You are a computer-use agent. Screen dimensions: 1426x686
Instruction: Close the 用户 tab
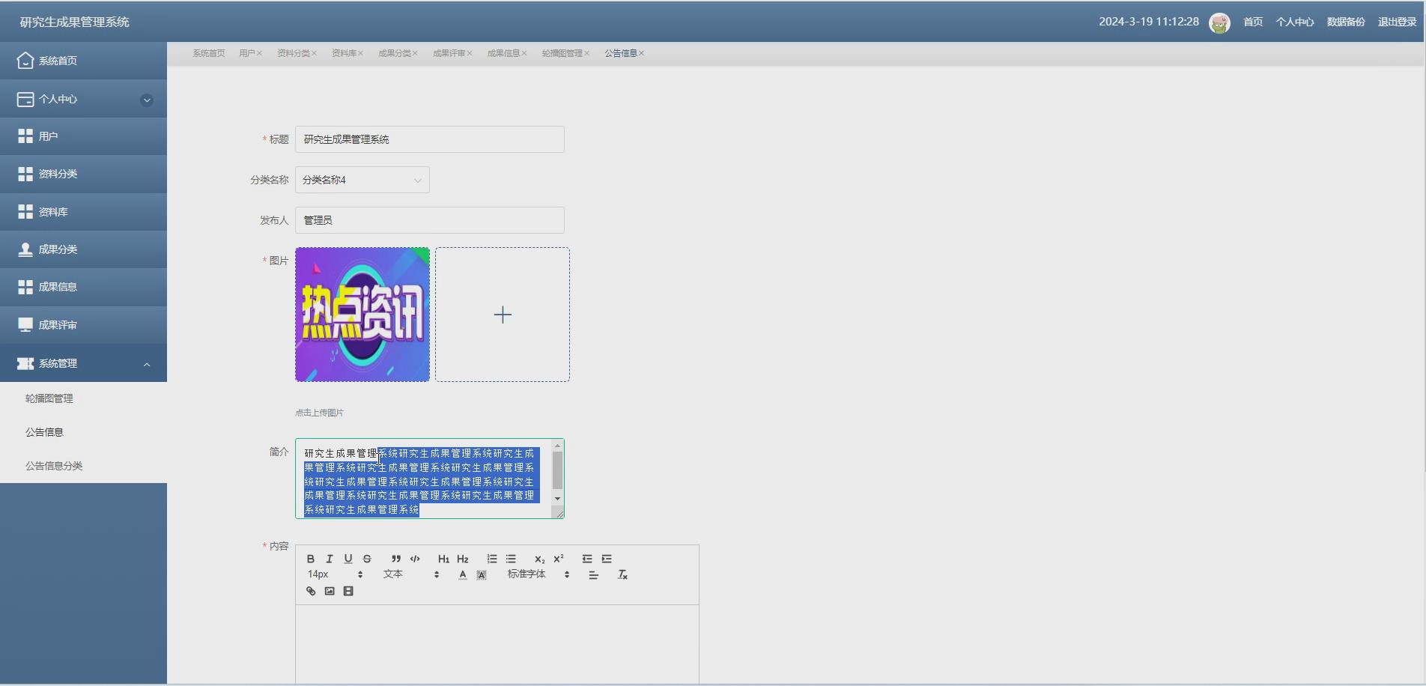259,53
